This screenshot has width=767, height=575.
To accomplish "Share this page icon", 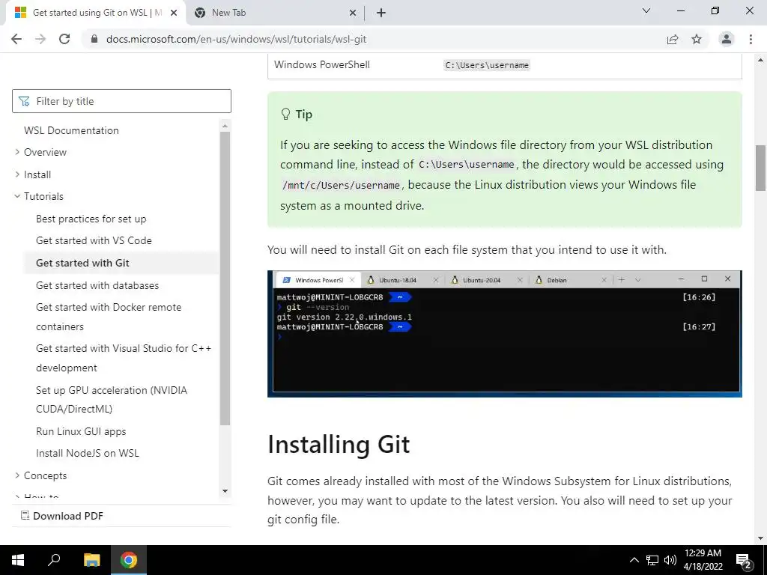I will [673, 39].
